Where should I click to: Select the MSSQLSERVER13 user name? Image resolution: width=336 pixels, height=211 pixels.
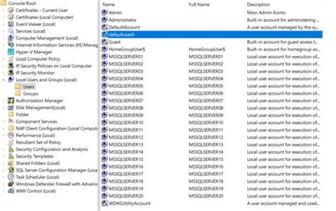coord(126,145)
